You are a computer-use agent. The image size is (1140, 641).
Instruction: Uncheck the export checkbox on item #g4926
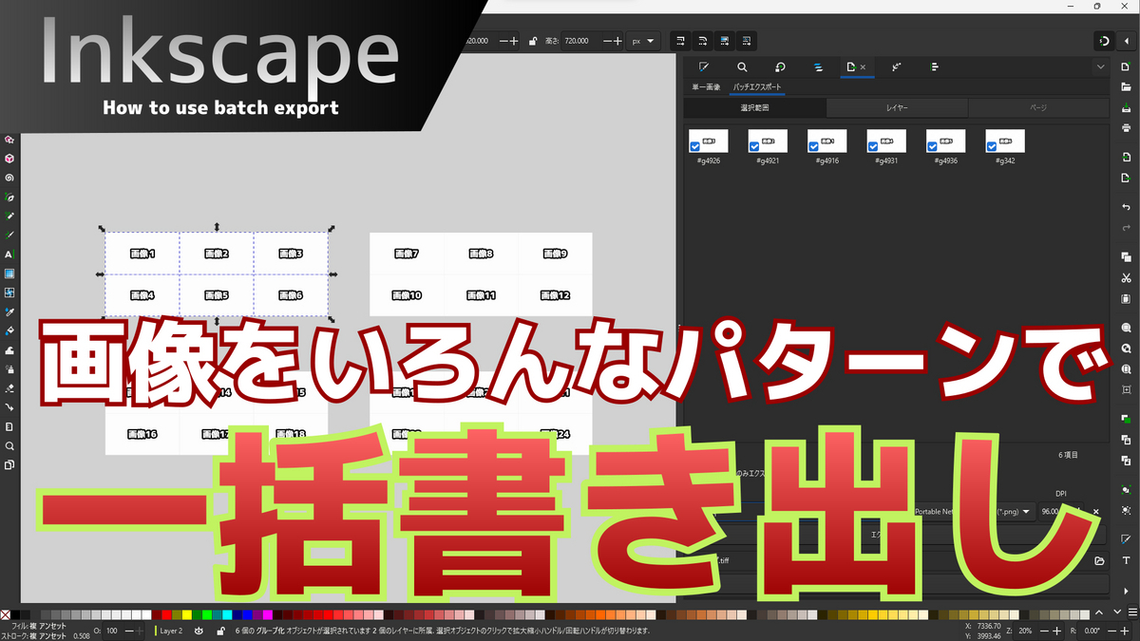pos(697,144)
